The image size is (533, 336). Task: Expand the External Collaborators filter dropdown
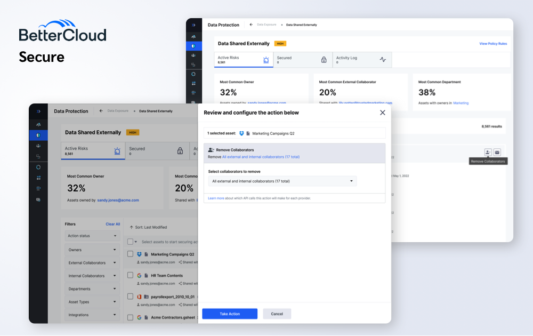tap(92, 262)
